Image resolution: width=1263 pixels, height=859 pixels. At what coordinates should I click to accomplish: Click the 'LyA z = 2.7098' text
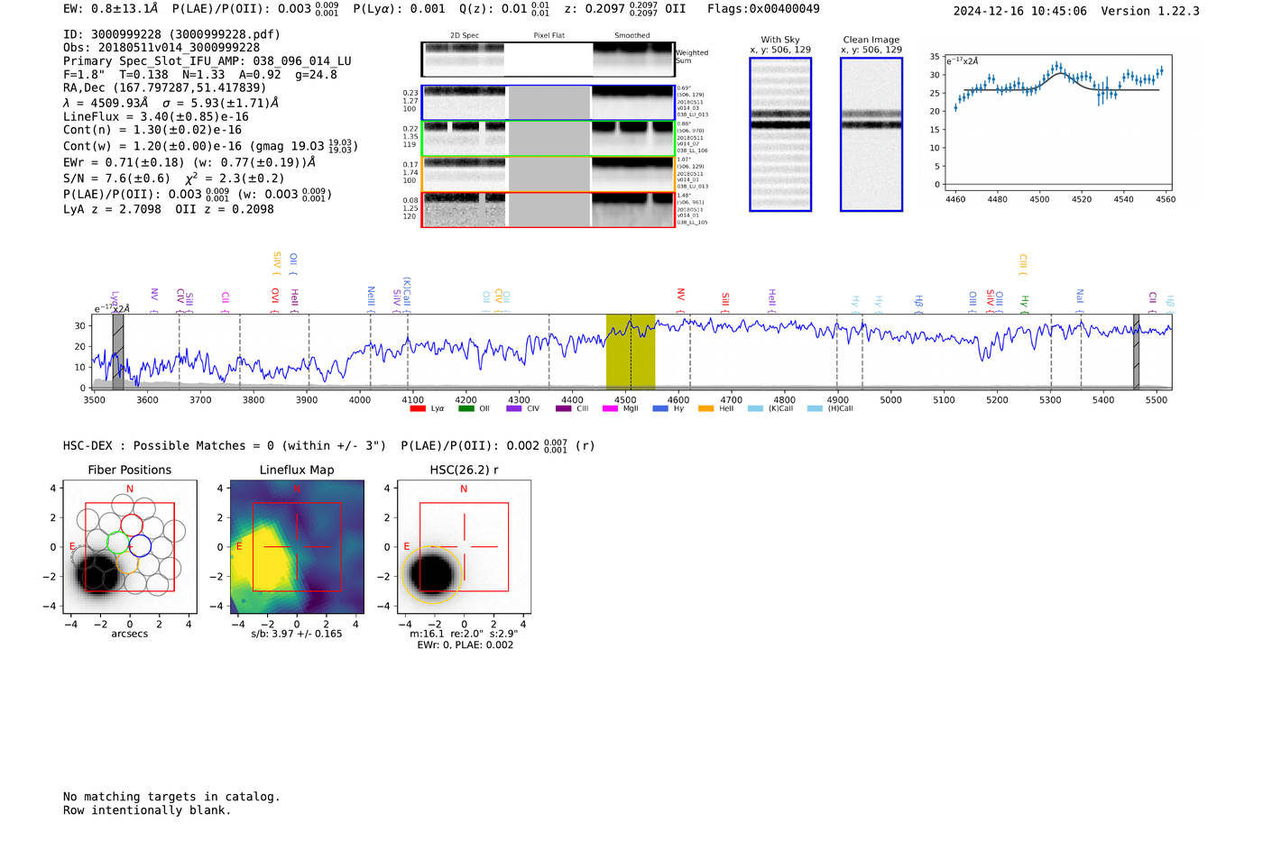click(112, 209)
